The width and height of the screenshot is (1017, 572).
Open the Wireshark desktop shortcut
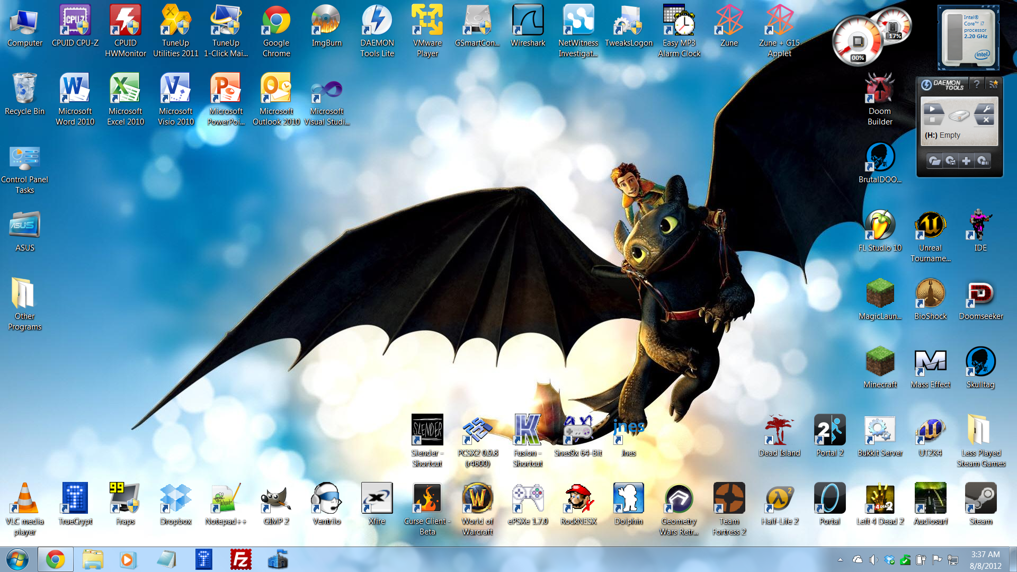point(528,21)
